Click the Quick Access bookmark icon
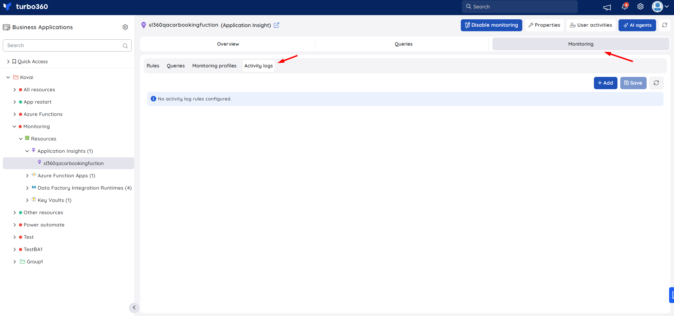The image size is (674, 316). [14, 61]
